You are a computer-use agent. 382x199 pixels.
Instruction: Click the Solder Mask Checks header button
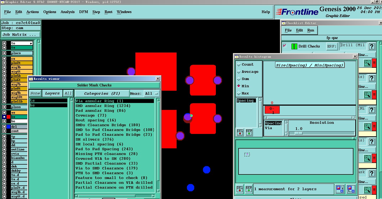pyautogui.click(x=94, y=85)
